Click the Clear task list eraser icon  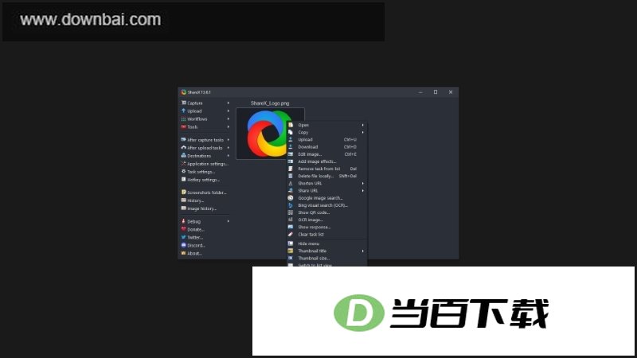[291, 234]
